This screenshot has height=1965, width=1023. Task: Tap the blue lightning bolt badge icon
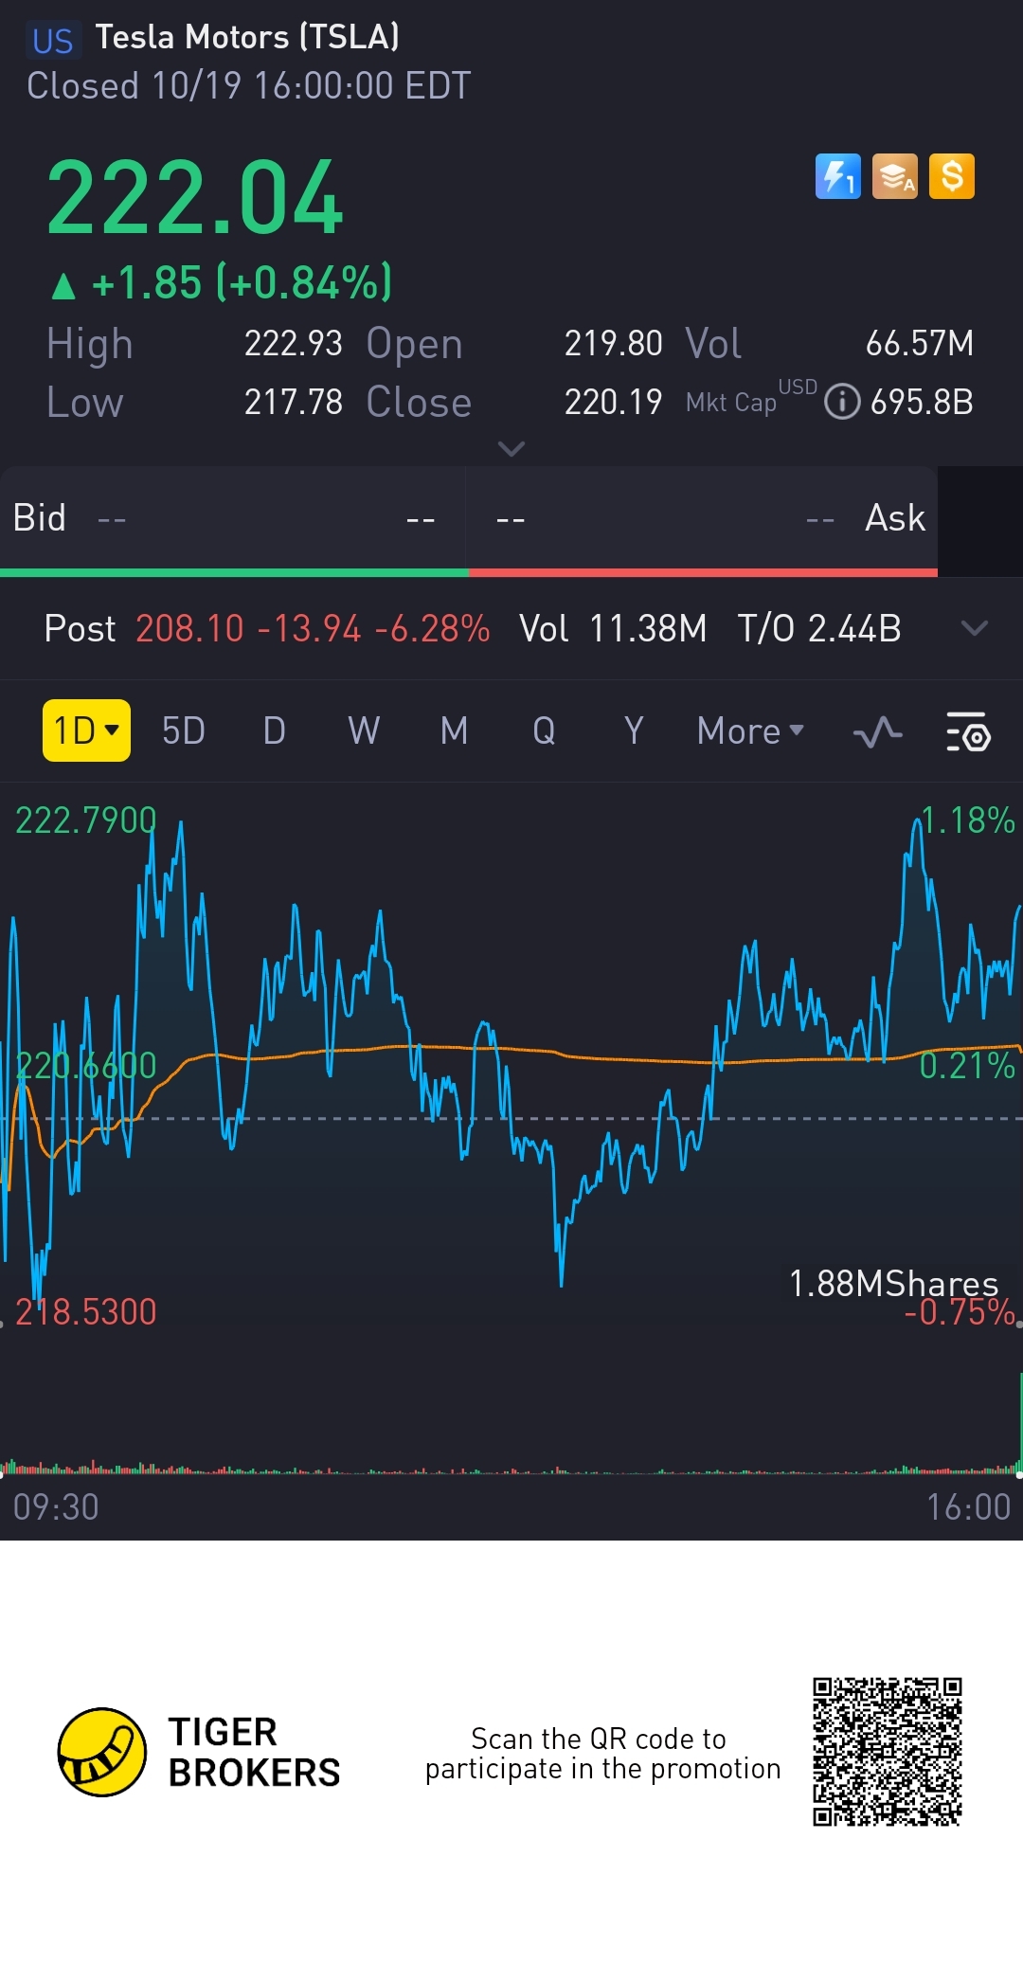838,176
